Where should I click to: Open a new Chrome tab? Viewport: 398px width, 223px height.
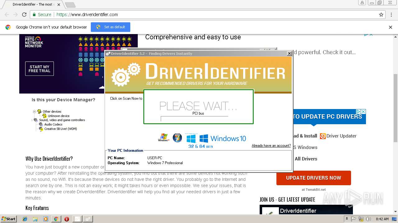point(70,5)
